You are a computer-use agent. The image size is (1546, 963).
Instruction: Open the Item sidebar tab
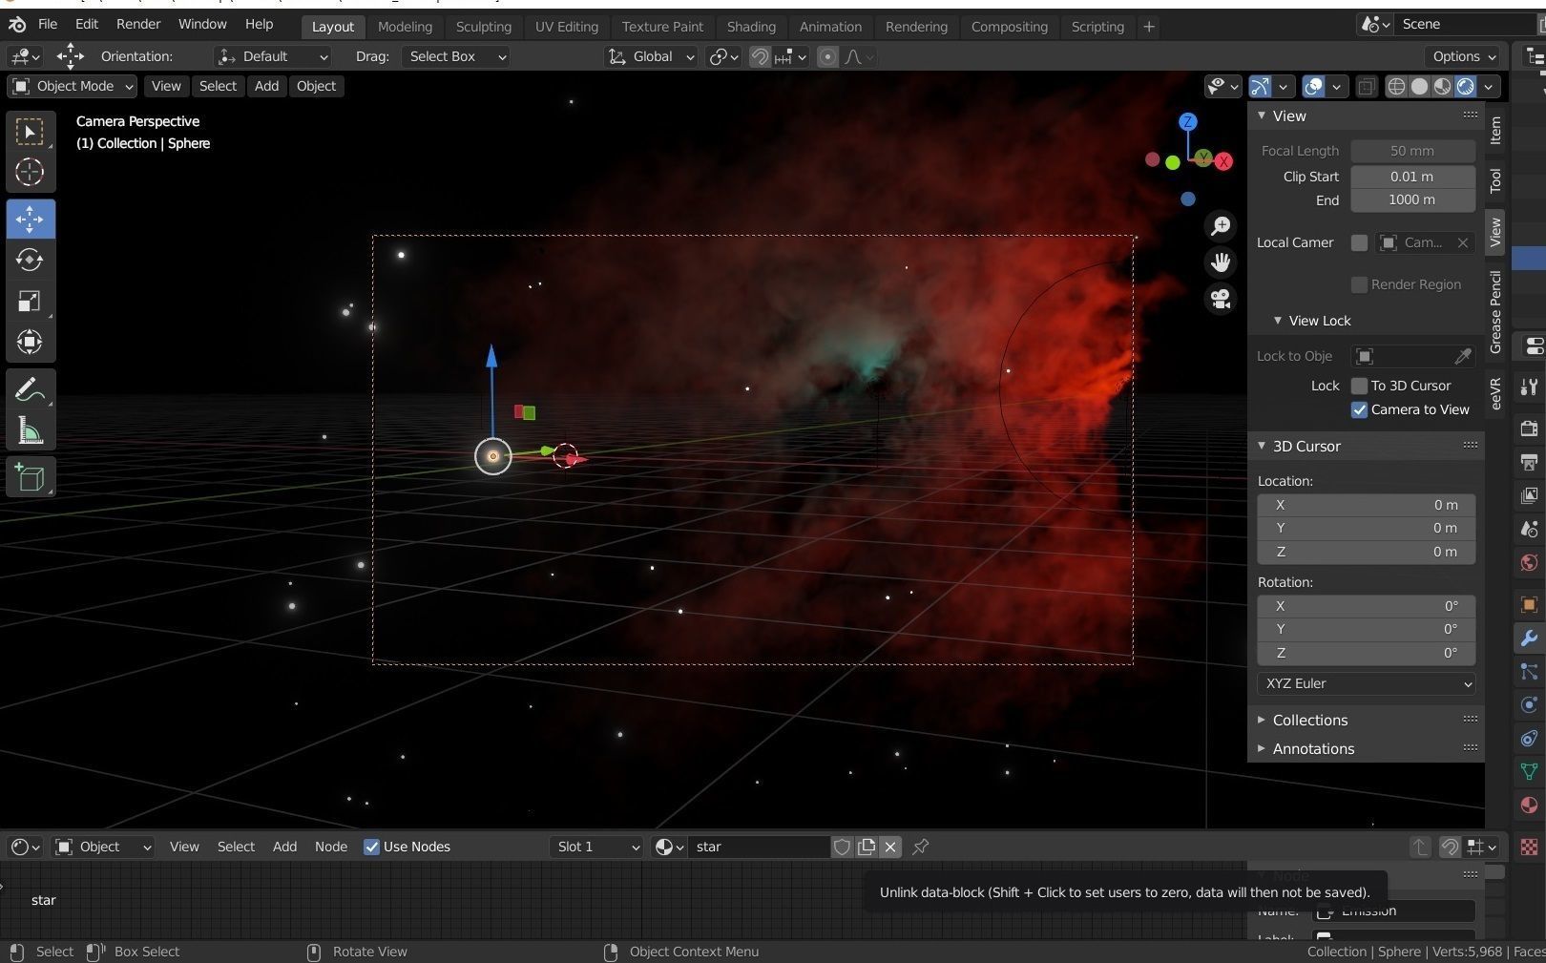[x=1495, y=130]
